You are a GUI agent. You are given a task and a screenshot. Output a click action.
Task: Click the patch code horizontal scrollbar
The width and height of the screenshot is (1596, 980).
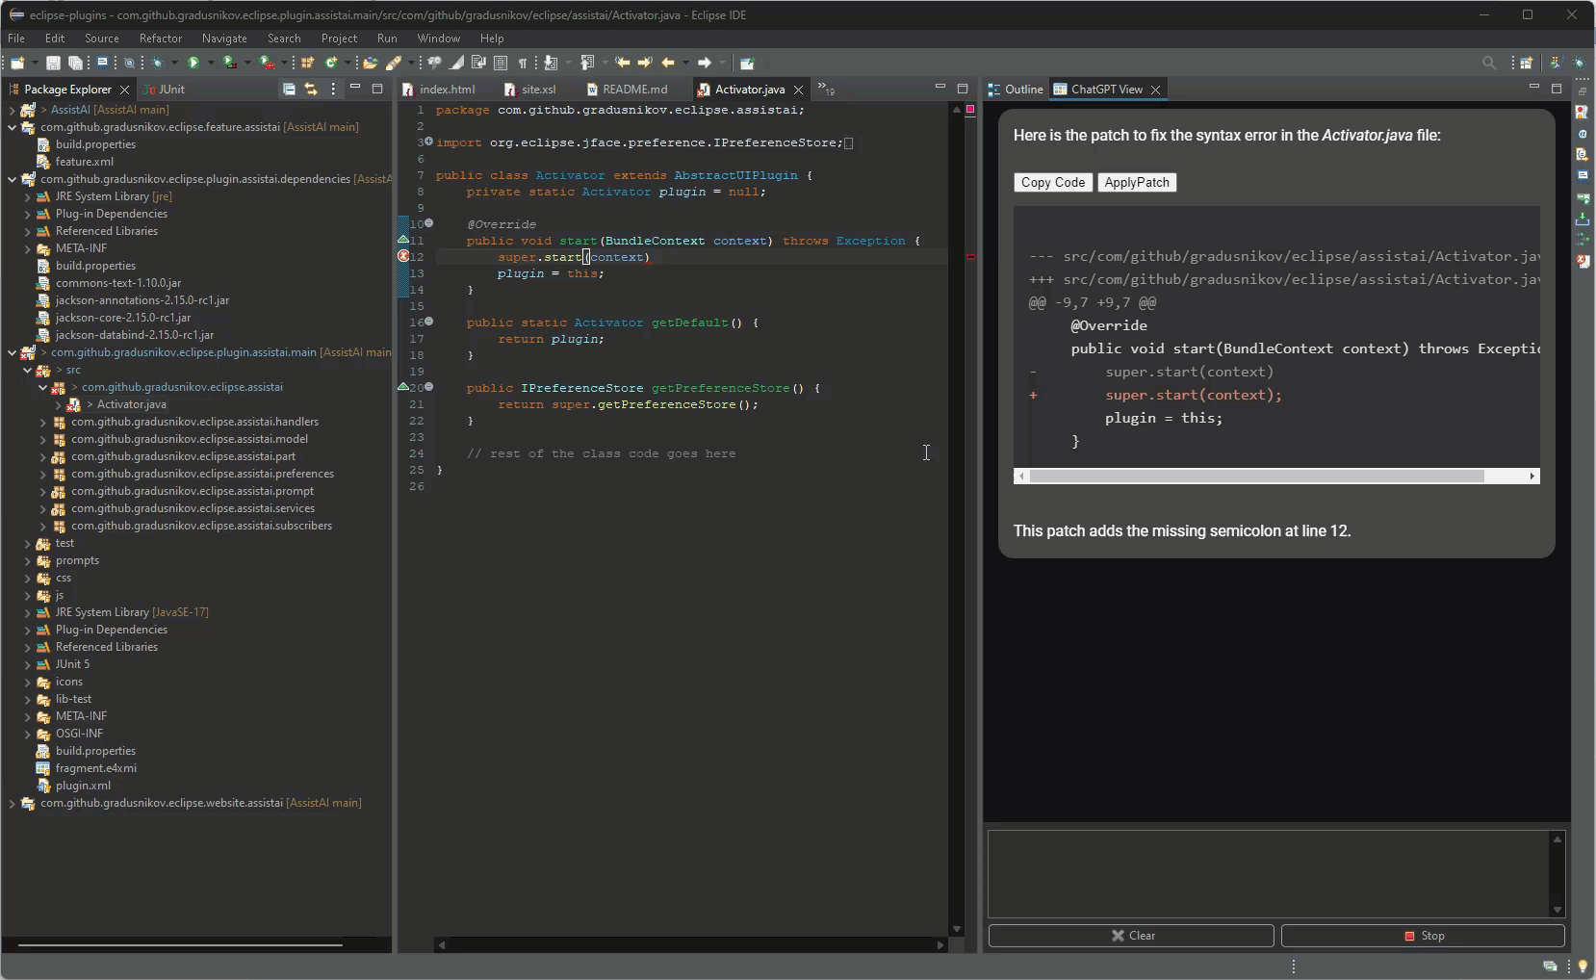click(x=1256, y=476)
